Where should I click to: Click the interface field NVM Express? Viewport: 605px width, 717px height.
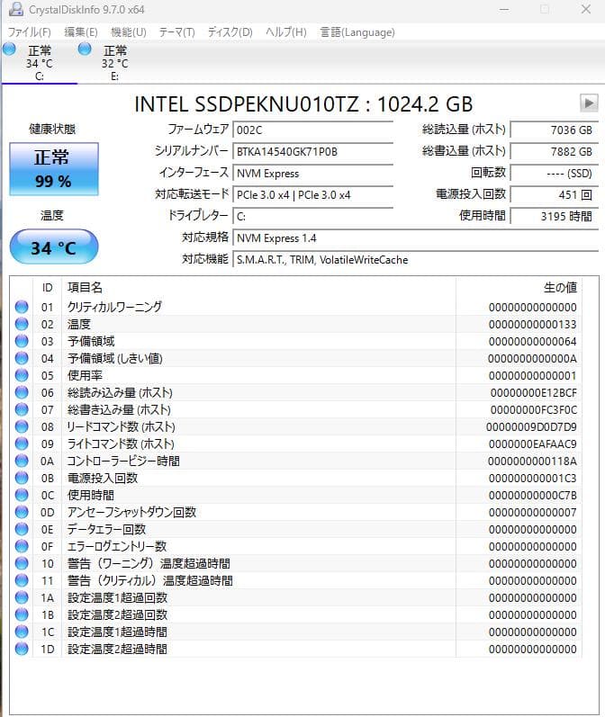pyautogui.click(x=312, y=174)
